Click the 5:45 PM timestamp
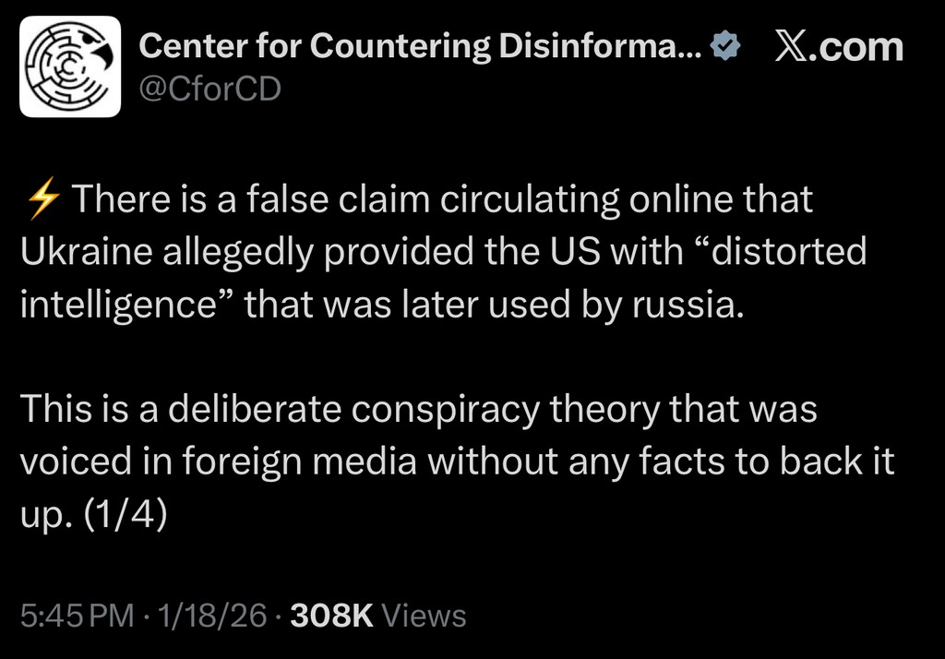 tap(76, 615)
